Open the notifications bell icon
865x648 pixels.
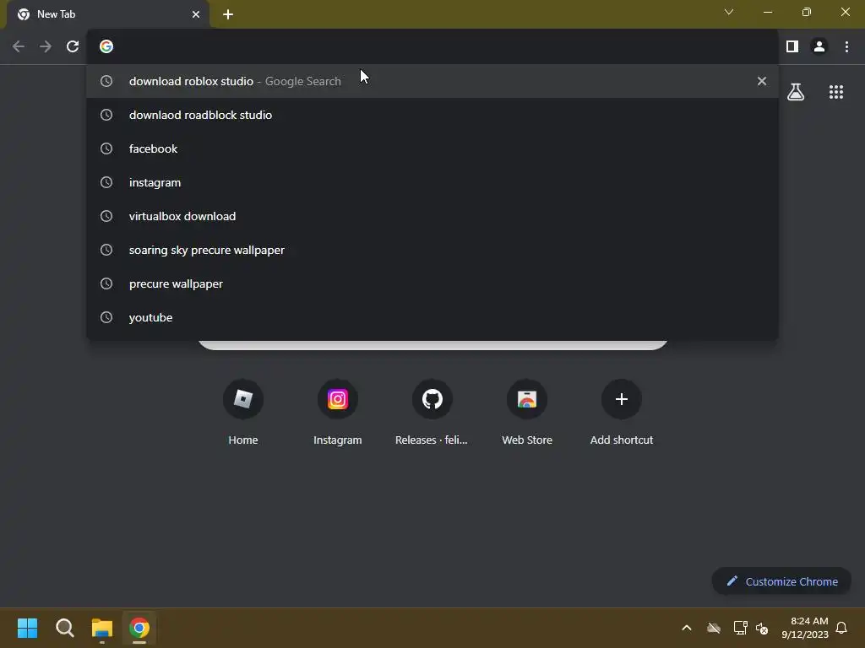click(842, 628)
